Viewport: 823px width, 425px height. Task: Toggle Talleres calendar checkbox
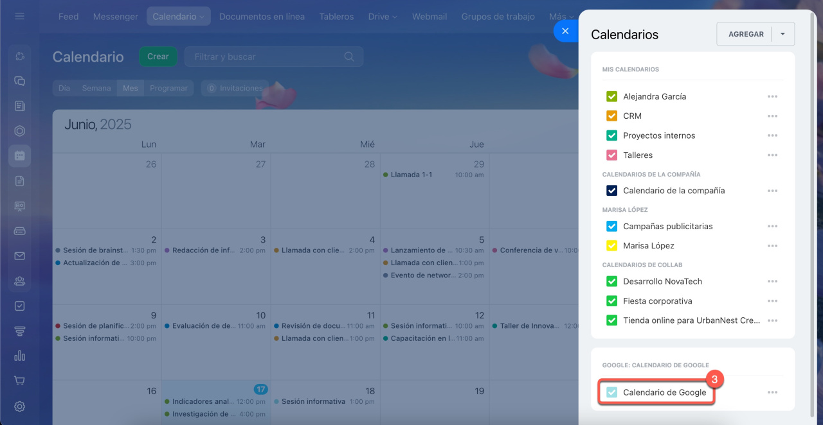[612, 155]
